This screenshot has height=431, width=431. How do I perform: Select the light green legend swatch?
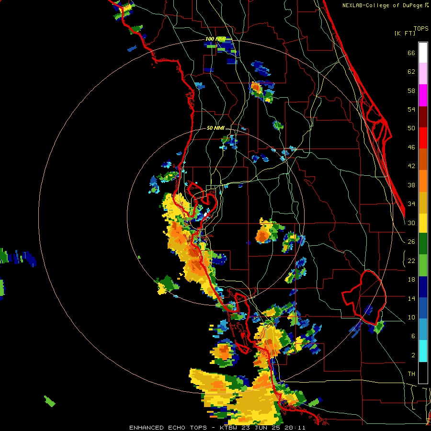(x=423, y=265)
